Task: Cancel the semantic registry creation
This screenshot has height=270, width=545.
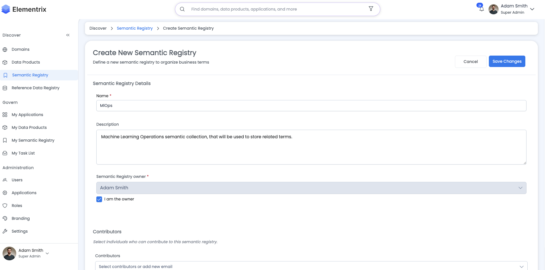Action: point(471,61)
